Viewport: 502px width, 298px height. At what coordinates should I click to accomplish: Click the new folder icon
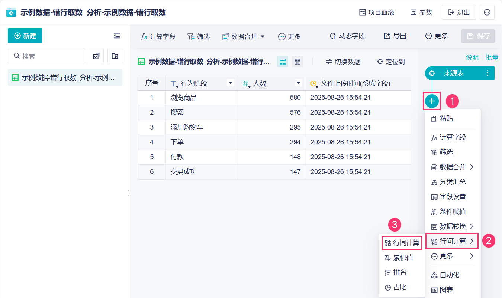tap(115, 56)
